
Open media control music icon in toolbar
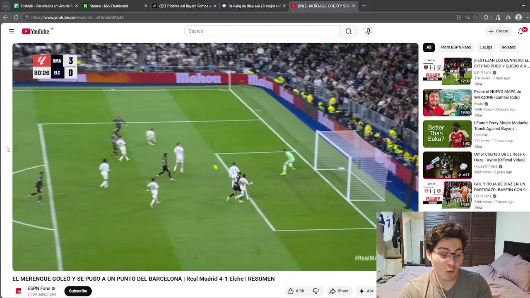pos(498,17)
